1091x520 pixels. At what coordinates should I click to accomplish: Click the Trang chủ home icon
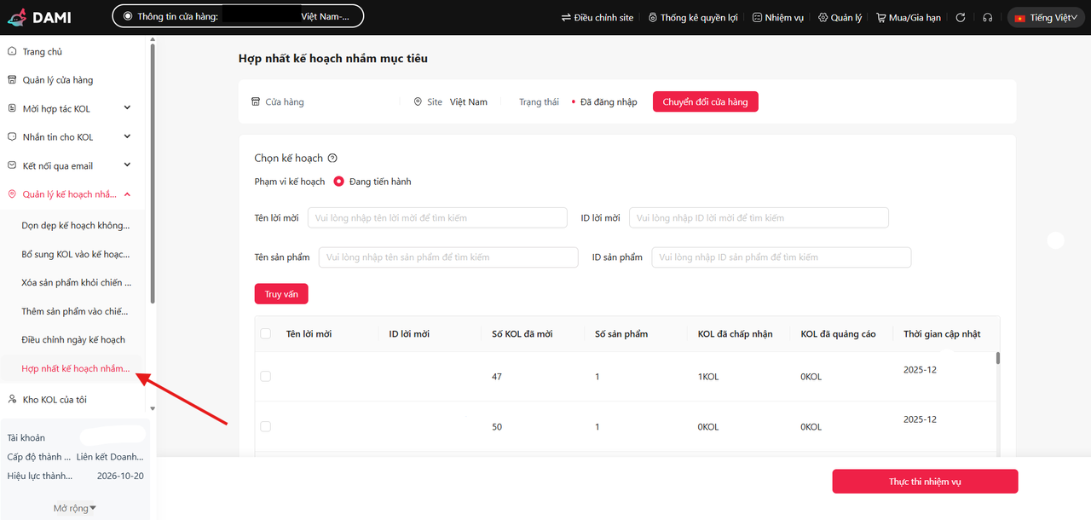(12, 51)
